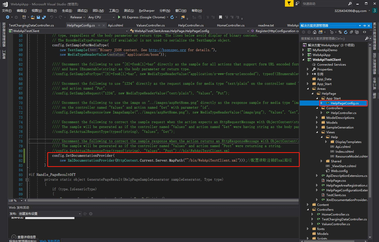Screen dimensions: 379x242
Task: Open the ReSharper menu
Action: [147, 11]
